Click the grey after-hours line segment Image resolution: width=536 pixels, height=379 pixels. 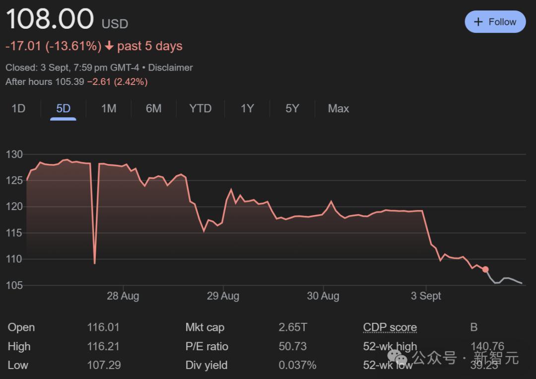(506, 279)
